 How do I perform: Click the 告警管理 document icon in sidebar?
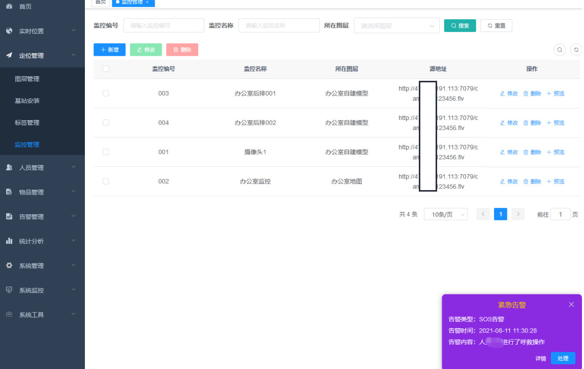click(x=9, y=217)
